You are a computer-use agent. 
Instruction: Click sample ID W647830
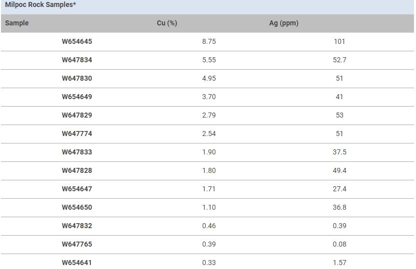77,78
